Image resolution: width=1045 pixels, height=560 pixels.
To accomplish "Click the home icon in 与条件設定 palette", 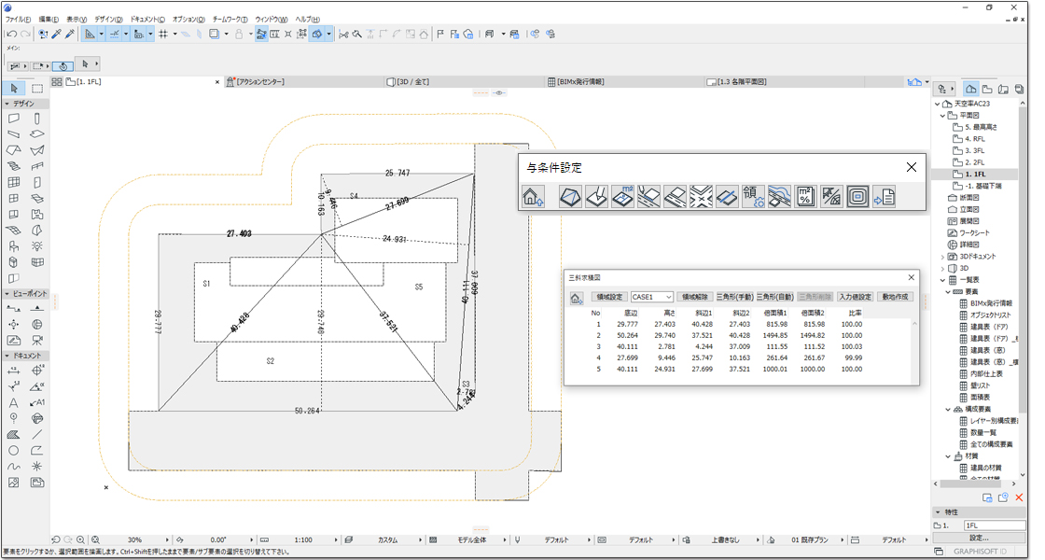I will click(x=533, y=197).
